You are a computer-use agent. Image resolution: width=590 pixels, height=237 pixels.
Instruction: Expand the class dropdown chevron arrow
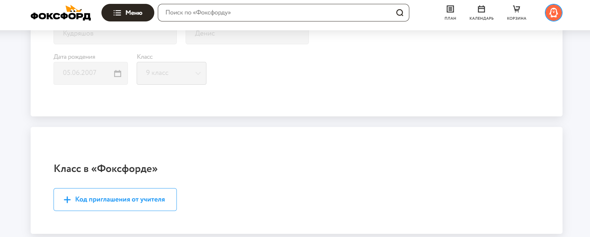(198, 73)
